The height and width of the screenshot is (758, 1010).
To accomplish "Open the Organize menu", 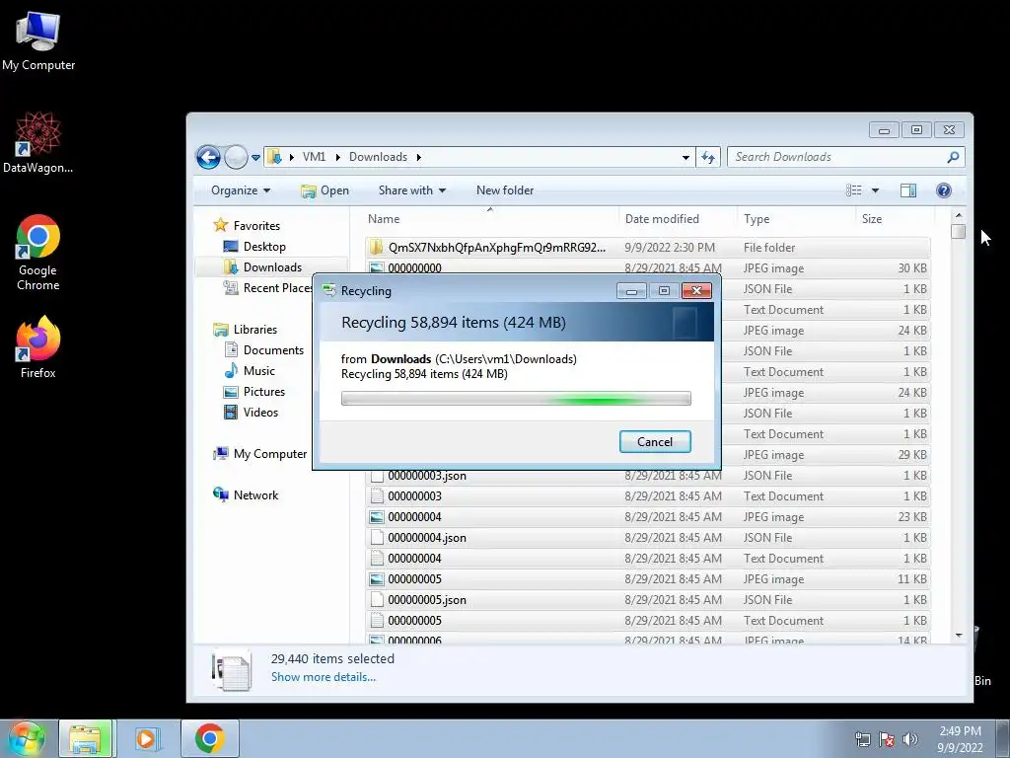I will tap(241, 190).
